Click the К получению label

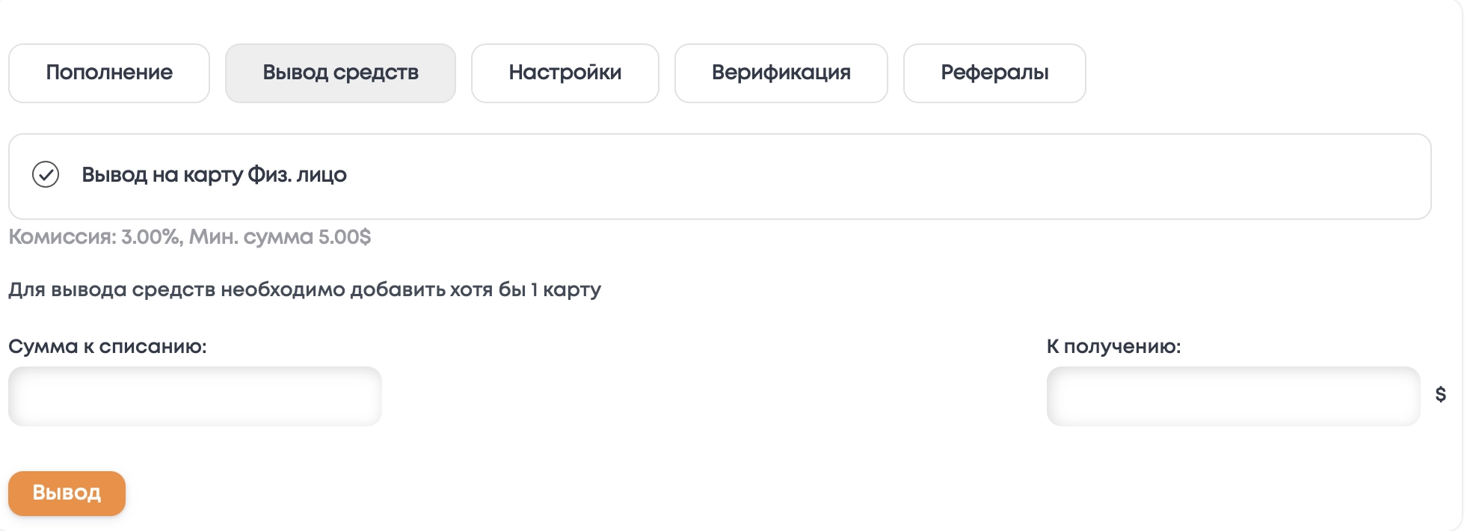[1113, 346]
